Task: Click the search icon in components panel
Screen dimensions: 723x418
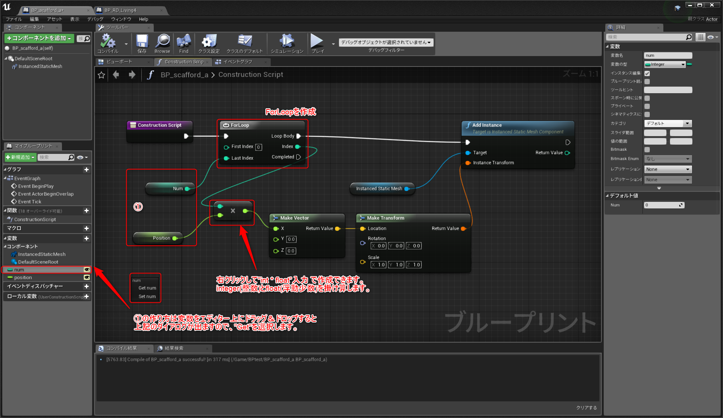Action: point(87,38)
